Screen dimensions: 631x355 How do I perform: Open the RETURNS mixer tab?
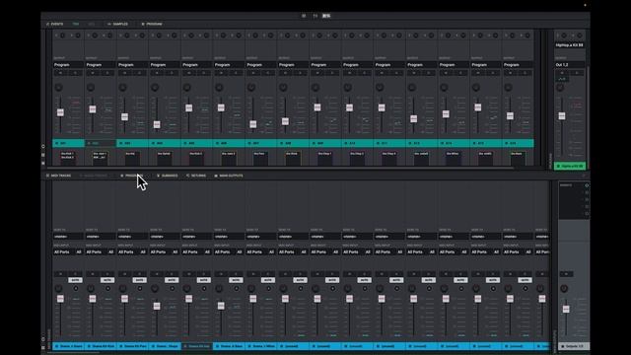pyautogui.click(x=196, y=176)
